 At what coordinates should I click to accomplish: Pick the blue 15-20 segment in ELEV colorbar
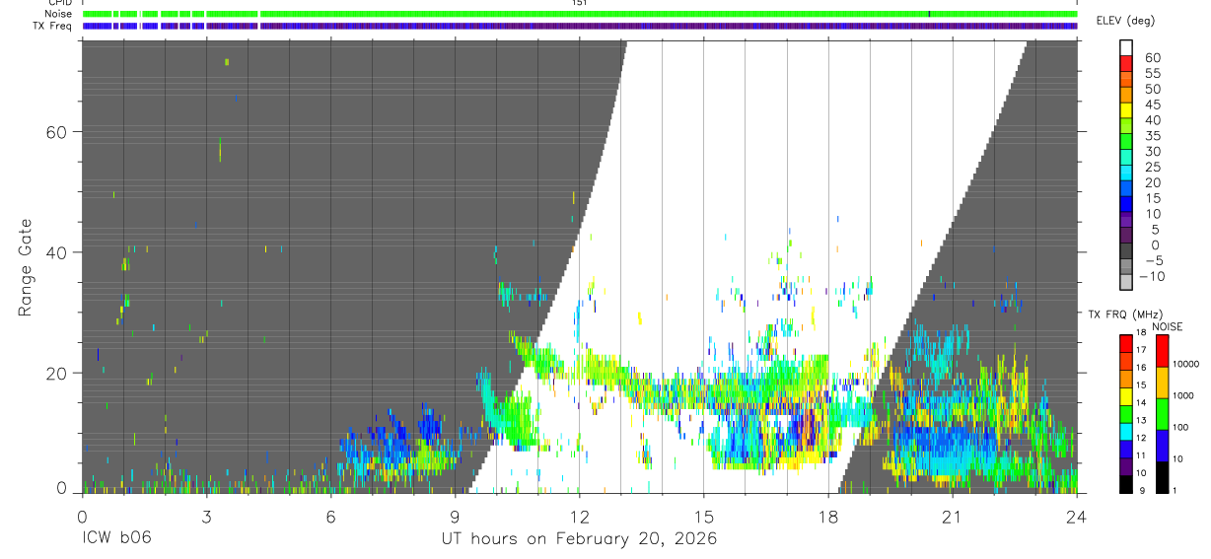pyautogui.click(x=1126, y=190)
